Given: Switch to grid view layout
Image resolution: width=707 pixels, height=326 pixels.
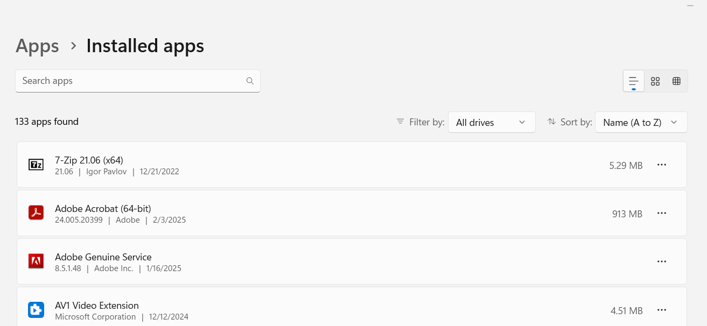Looking at the screenshot, I should tap(655, 81).
